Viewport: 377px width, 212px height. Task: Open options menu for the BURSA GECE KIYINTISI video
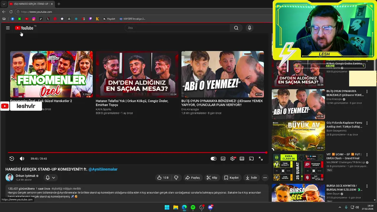(x=367, y=186)
